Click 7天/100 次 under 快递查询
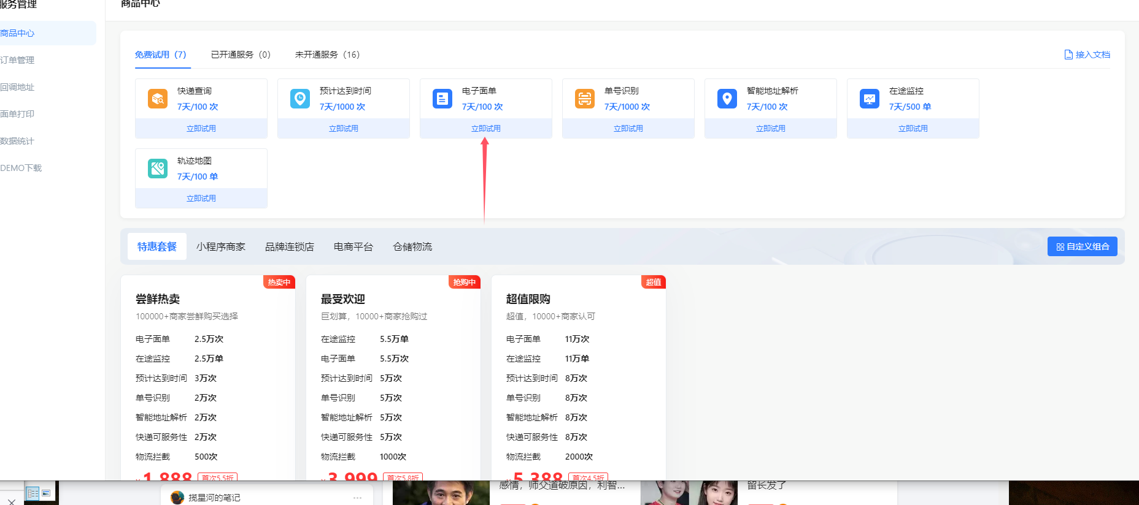Viewport: 1139px width, 505px height. tap(198, 107)
